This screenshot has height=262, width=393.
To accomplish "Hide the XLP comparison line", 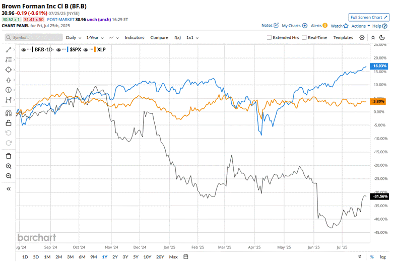I will tap(86, 50).
